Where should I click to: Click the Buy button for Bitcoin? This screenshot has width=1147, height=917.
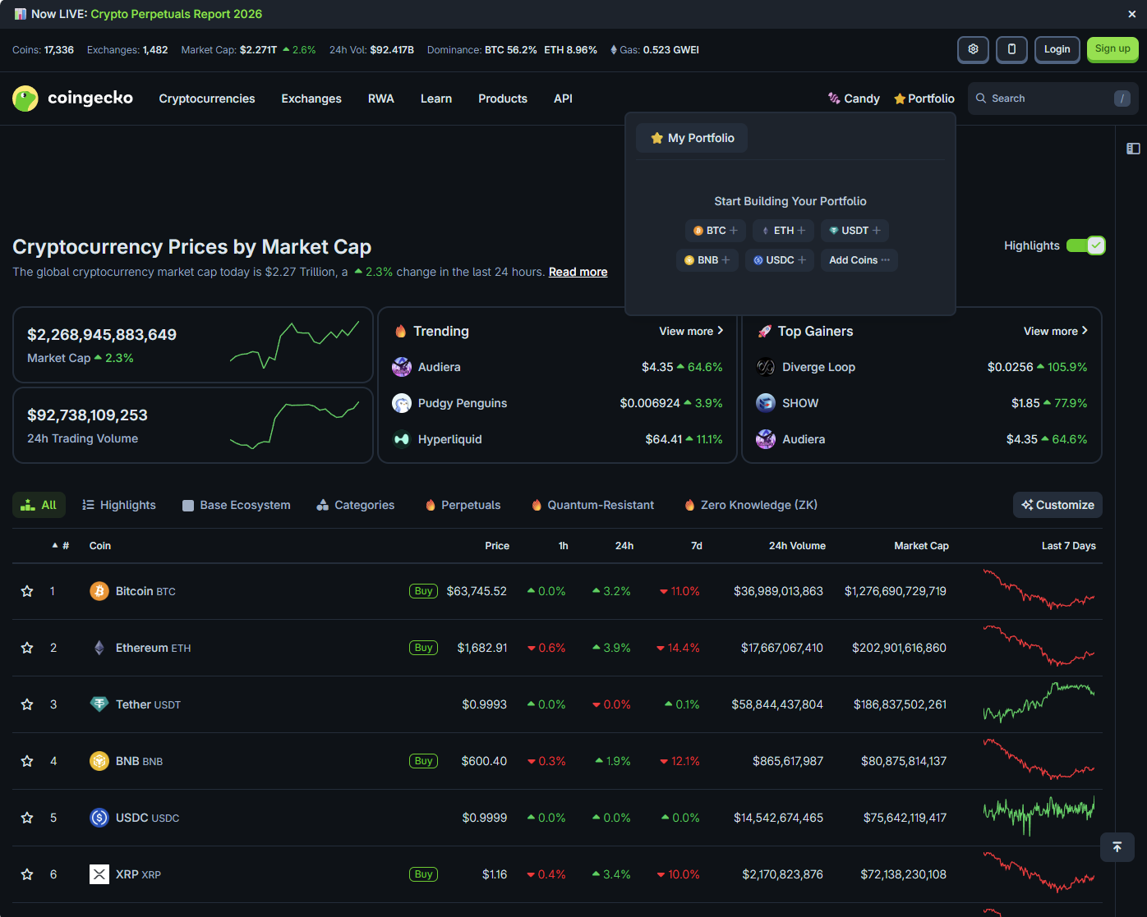pos(423,591)
